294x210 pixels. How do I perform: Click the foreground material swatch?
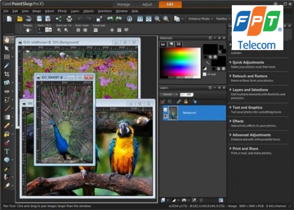click(x=210, y=50)
